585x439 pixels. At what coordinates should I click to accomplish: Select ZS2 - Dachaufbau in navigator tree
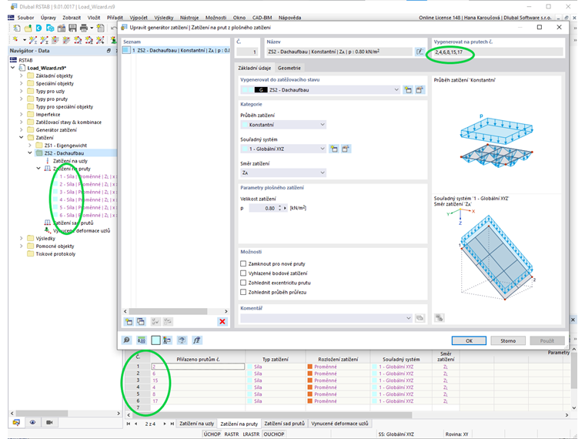pyautogui.click(x=64, y=153)
